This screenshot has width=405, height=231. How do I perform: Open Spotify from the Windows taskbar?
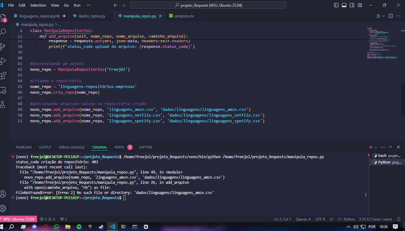pos(79,226)
